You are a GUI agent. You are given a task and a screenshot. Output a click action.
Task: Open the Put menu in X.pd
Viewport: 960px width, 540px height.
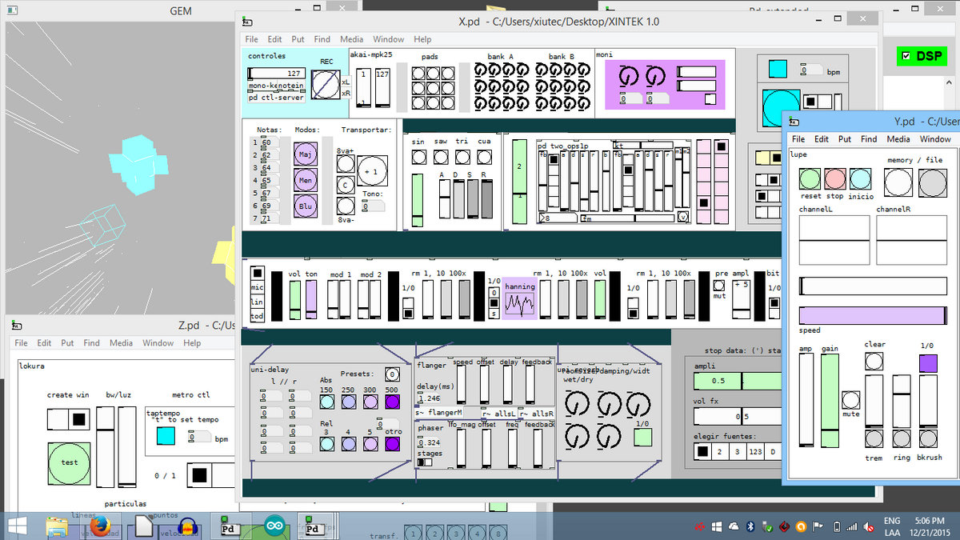(298, 39)
